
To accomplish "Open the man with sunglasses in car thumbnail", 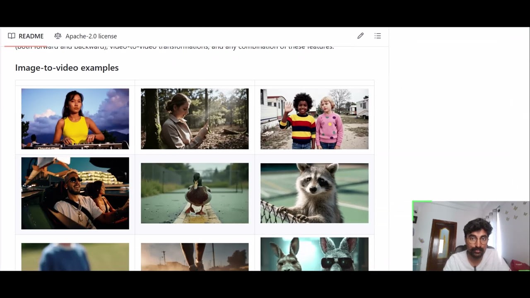I will (x=75, y=193).
